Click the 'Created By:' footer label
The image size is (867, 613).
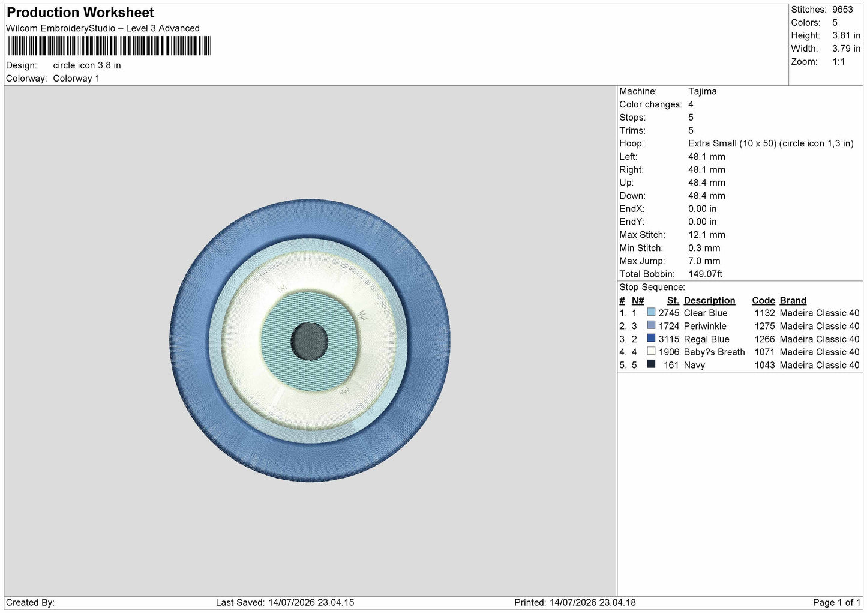tap(30, 602)
